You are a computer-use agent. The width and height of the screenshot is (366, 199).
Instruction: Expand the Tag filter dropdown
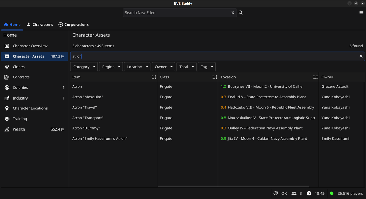pos(207,67)
